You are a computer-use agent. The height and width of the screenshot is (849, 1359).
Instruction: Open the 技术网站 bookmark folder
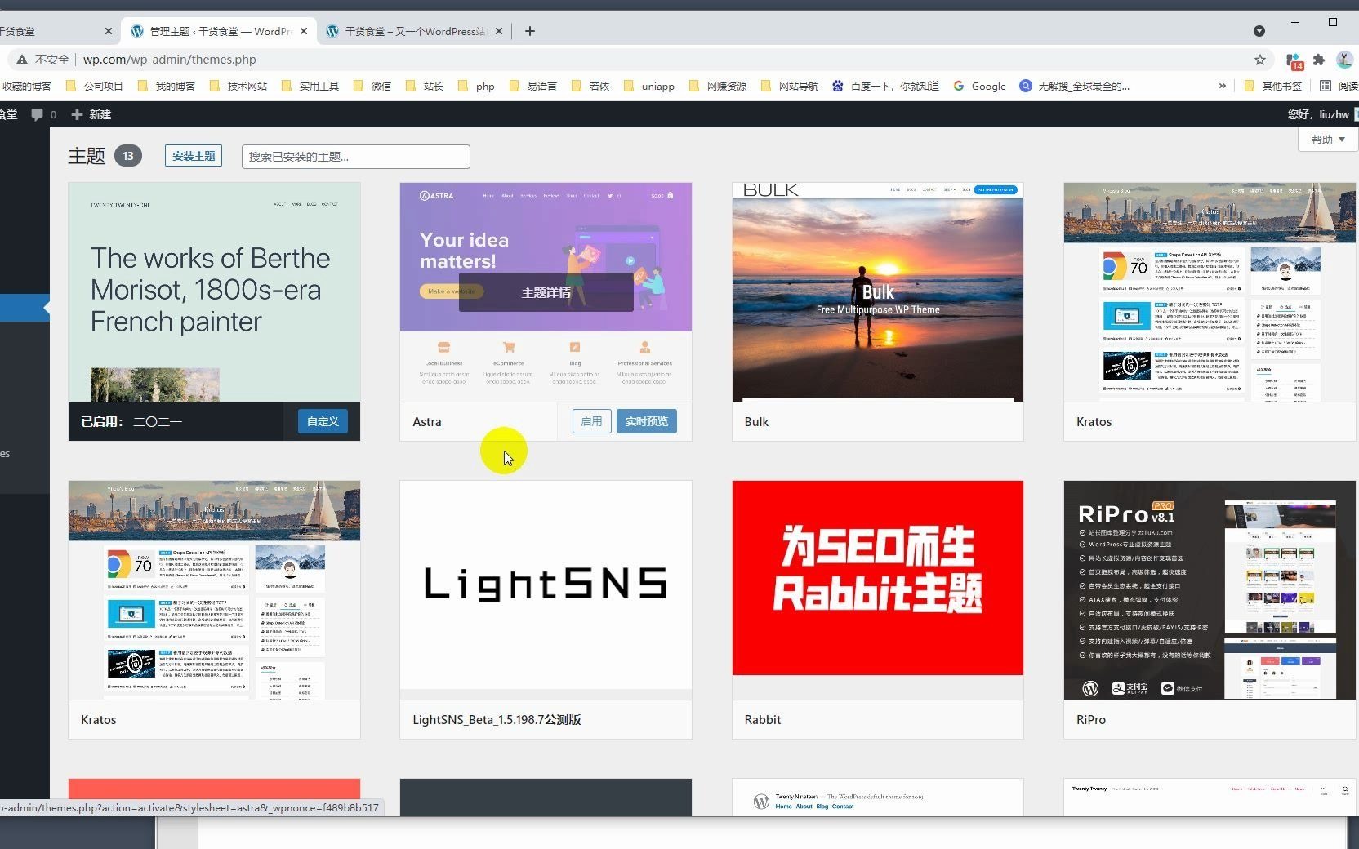238,86
